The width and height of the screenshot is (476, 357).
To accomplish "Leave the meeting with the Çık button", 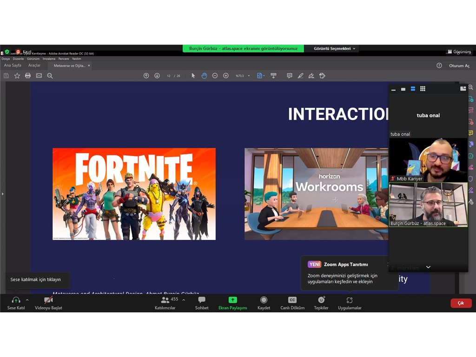I will 461,303.
